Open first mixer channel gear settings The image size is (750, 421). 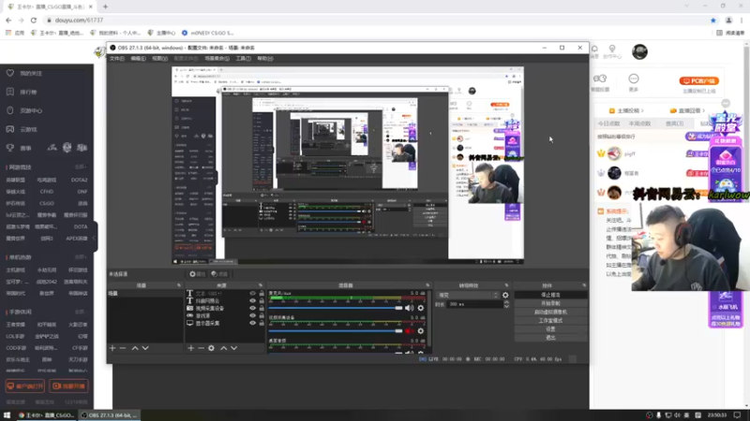coord(420,309)
